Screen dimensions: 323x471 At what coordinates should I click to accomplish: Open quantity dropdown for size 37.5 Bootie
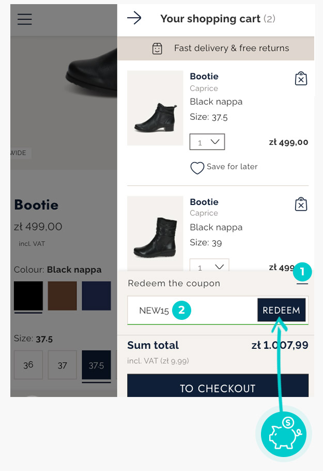[x=207, y=142]
